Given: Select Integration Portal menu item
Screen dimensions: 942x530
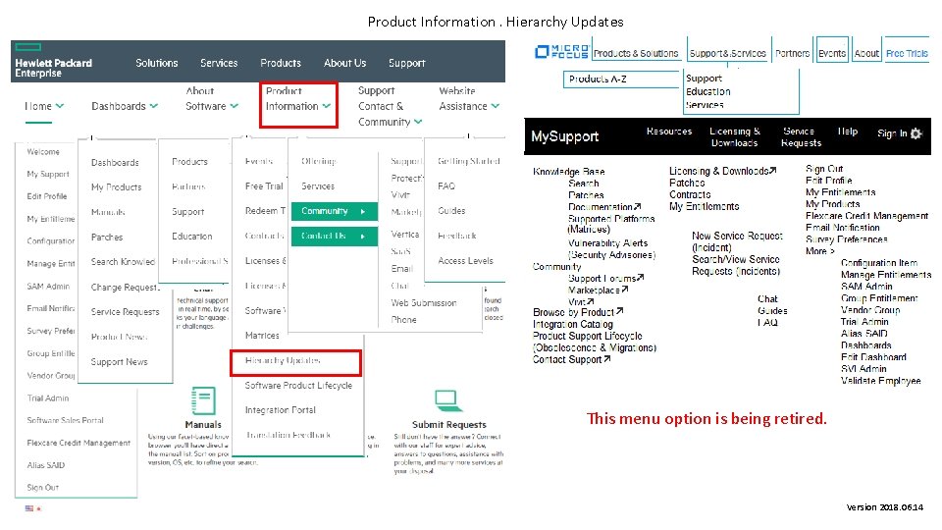Looking at the screenshot, I should click(x=280, y=410).
